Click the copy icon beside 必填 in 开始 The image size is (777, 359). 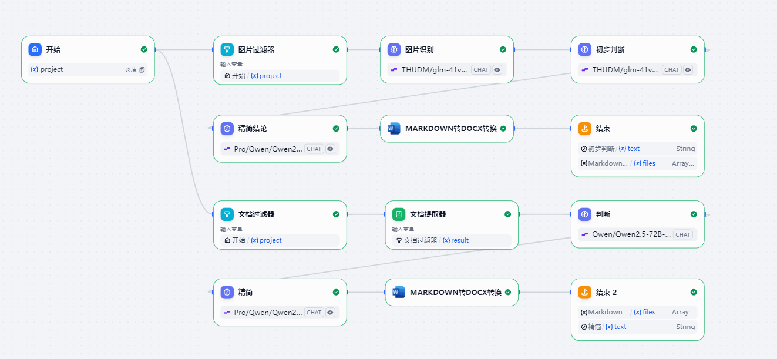(142, 70)
